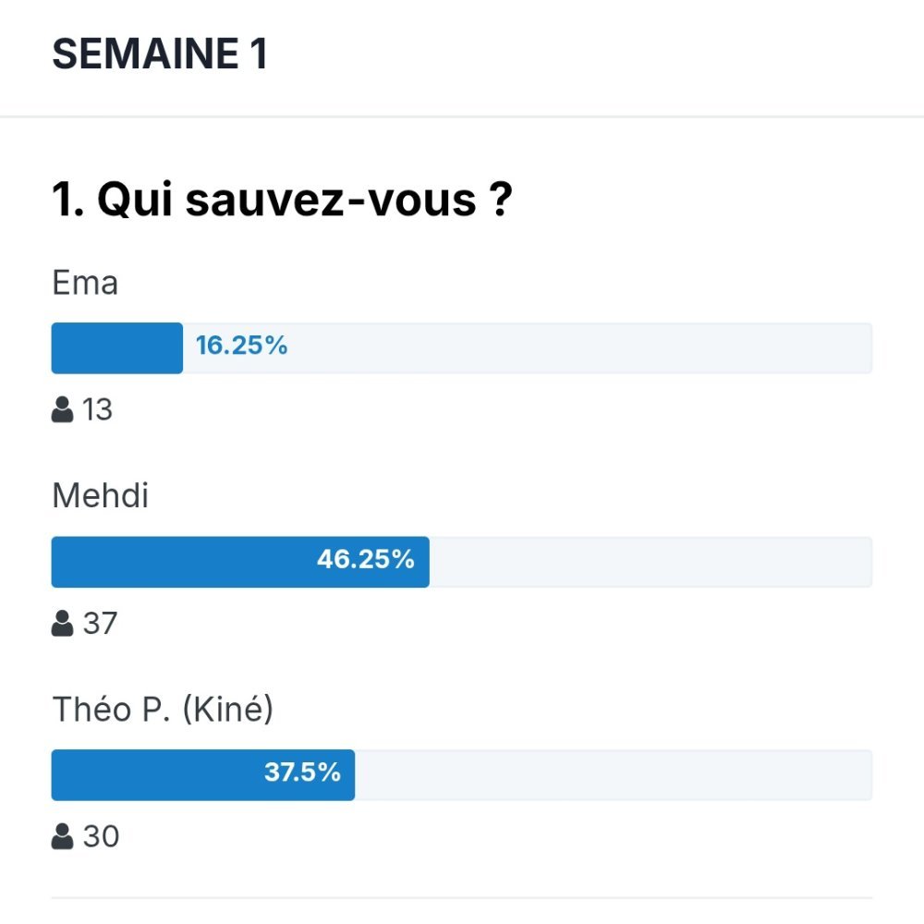Click the empty gray part of Mehdi's bar
The image size is (924, 924).
[651, 562]
